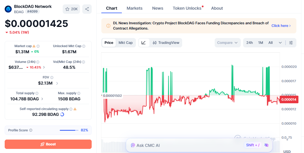Add BDAG to watchlist with star button
304x153 pixels.
click(71, 9)
